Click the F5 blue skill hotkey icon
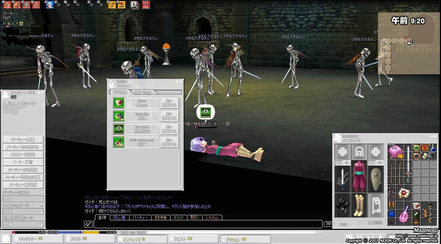Viewport: 441px width, 244px height. click(50, 5)
